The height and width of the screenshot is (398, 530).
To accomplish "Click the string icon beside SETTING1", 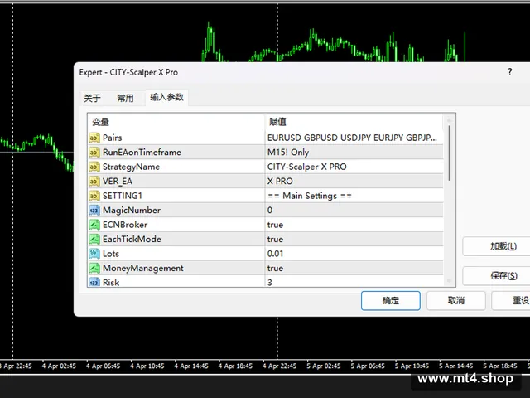I will (x=94, y=196).
